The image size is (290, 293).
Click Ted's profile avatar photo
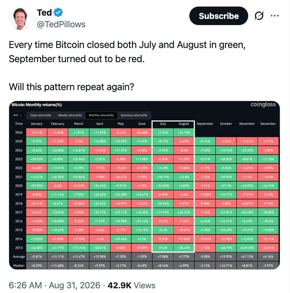20,18
